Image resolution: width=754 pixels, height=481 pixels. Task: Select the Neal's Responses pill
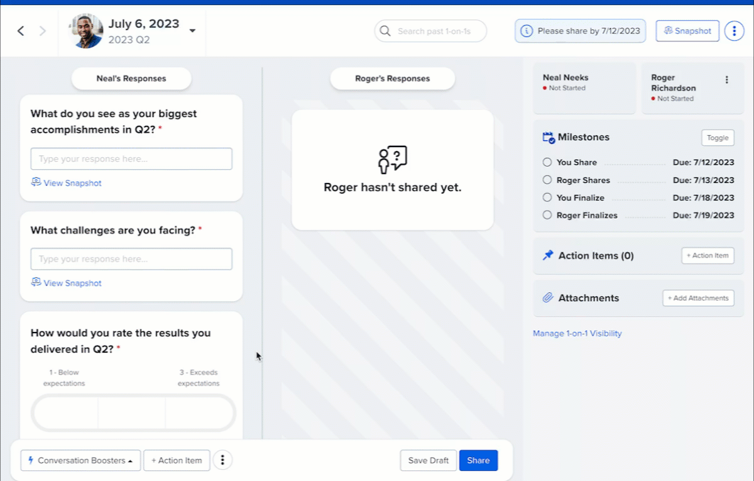(131, 79)
